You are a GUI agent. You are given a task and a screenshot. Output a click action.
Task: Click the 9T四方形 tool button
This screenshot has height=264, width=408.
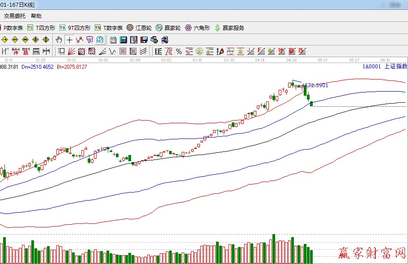click(75, 28)
